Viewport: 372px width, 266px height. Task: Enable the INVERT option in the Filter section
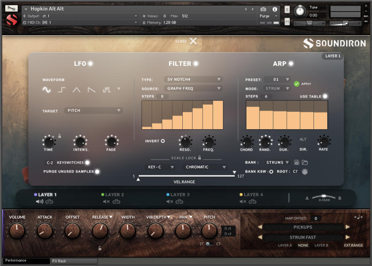163,141
